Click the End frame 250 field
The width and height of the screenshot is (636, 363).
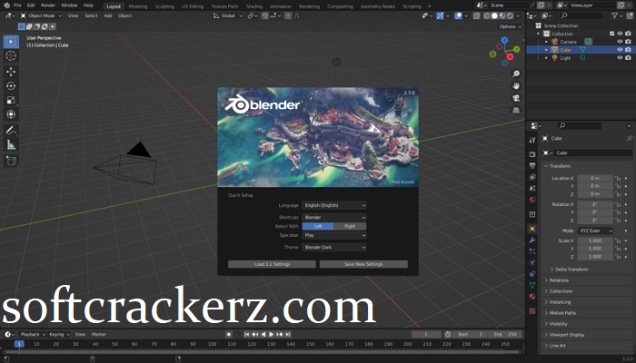coord(505,335)
